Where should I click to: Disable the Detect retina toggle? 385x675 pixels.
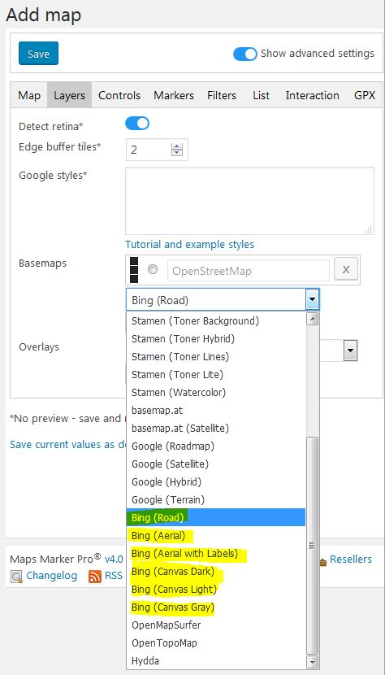coord(137,124)
